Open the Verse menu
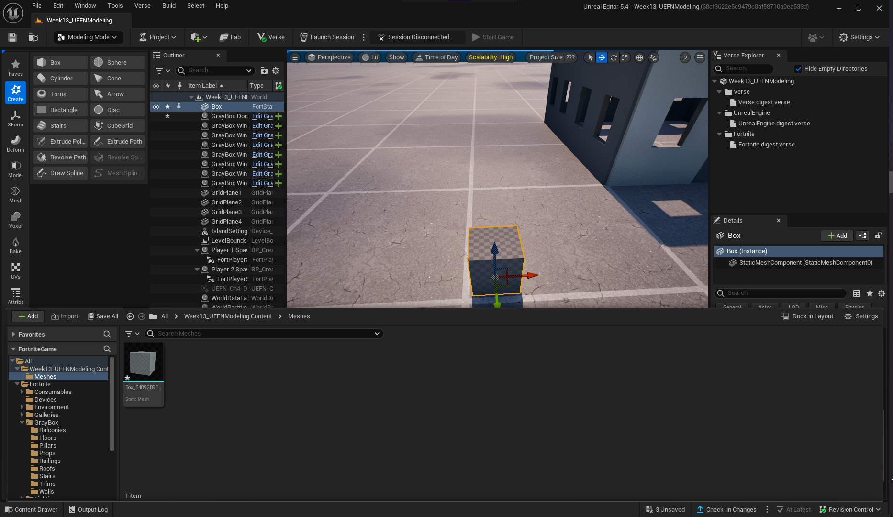 [x=143, y=6]
